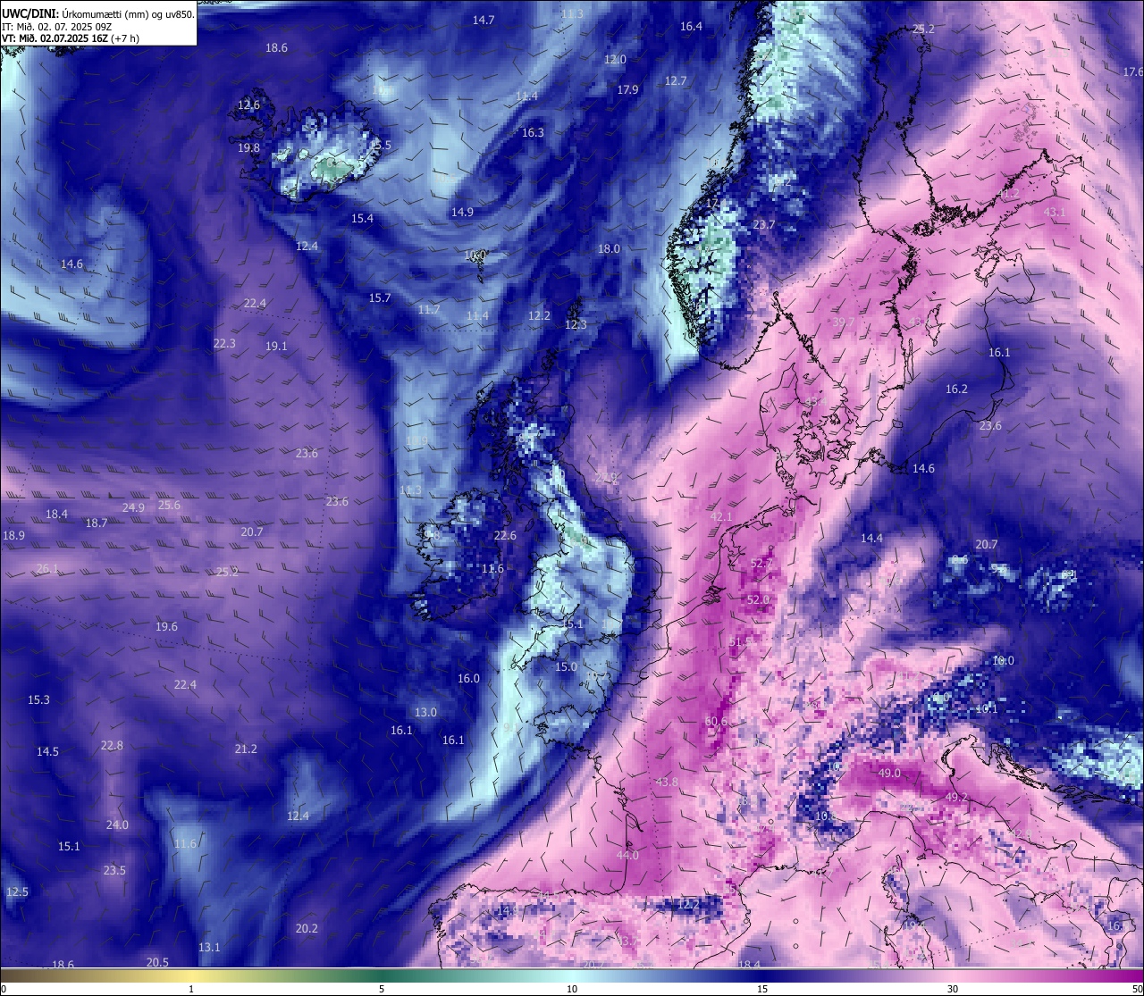Click the map value 20.5
This screenshot has width=1144, height=996.
157,963
